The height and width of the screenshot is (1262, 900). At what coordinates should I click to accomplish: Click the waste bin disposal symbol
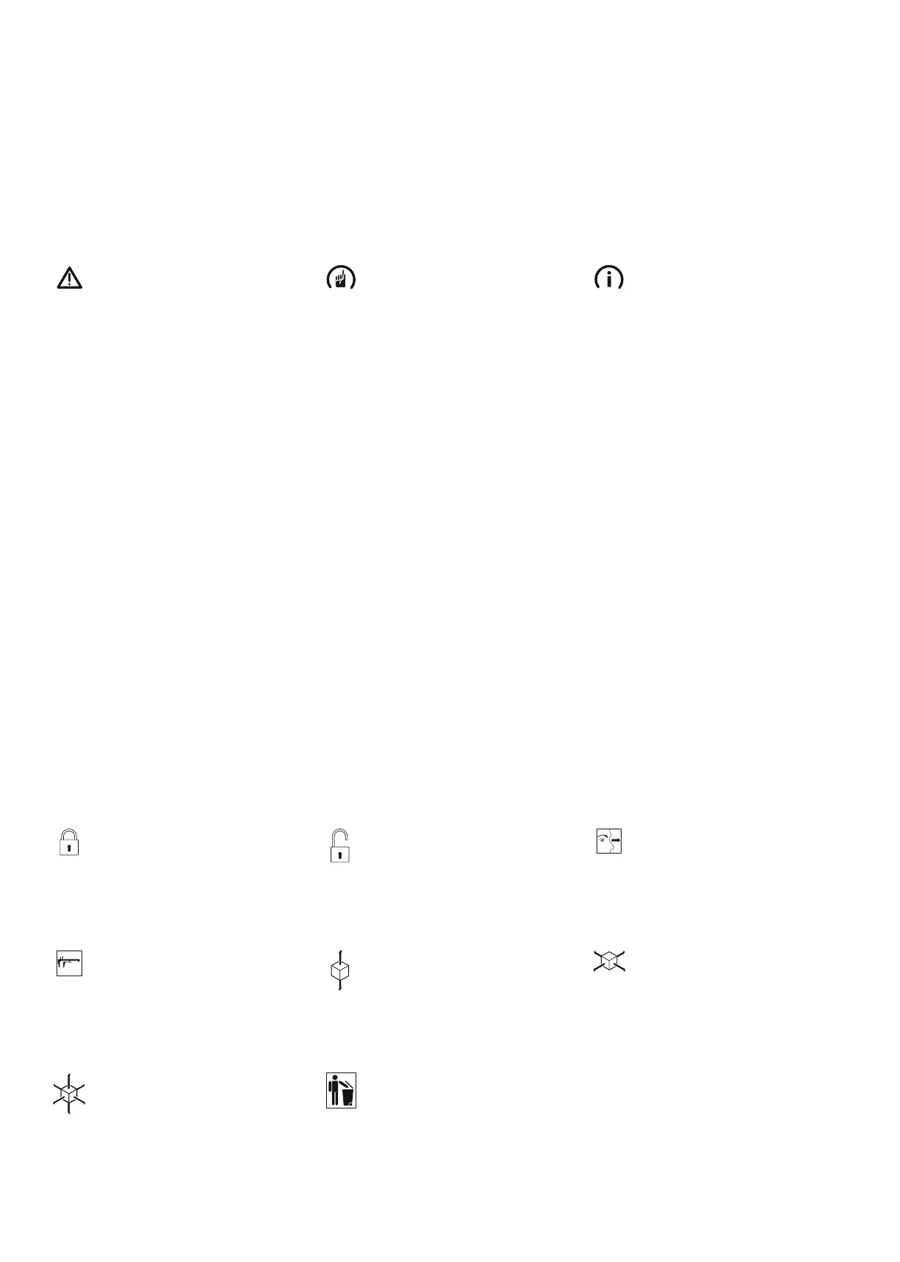[x=341, y=1090]
